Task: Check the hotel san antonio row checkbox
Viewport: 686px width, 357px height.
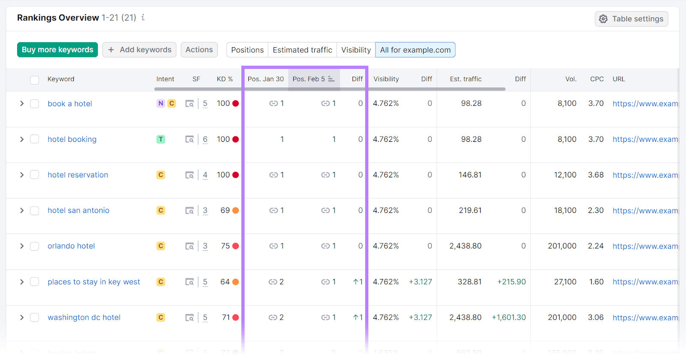Action: (35, 210)
